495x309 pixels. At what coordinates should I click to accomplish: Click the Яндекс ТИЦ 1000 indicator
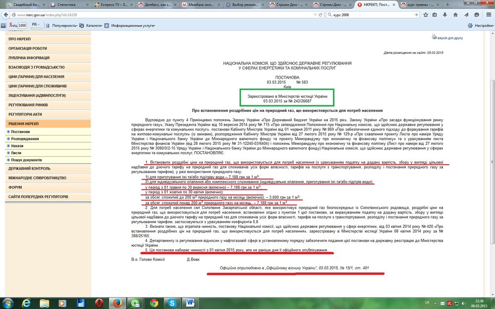(18, 26)
